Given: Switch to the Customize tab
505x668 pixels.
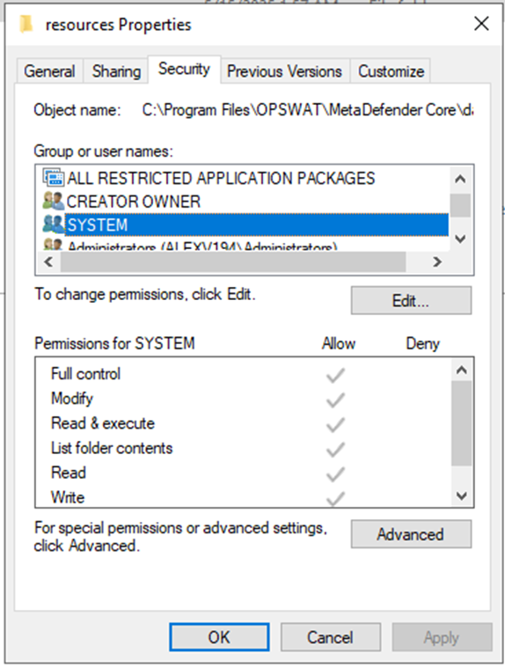Looking at the screenshot, I should (391, 71).
